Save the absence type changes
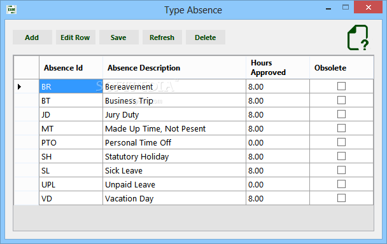Viewport: 387px width, 244px height. (119, 37)
